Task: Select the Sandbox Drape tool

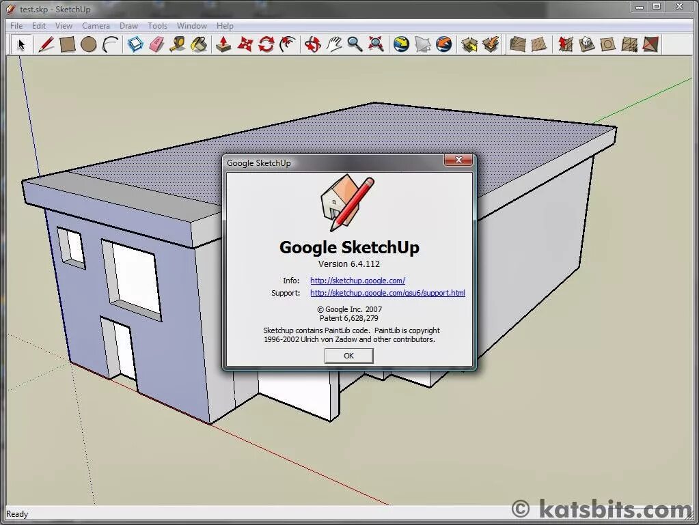Action: click(608, 44)
